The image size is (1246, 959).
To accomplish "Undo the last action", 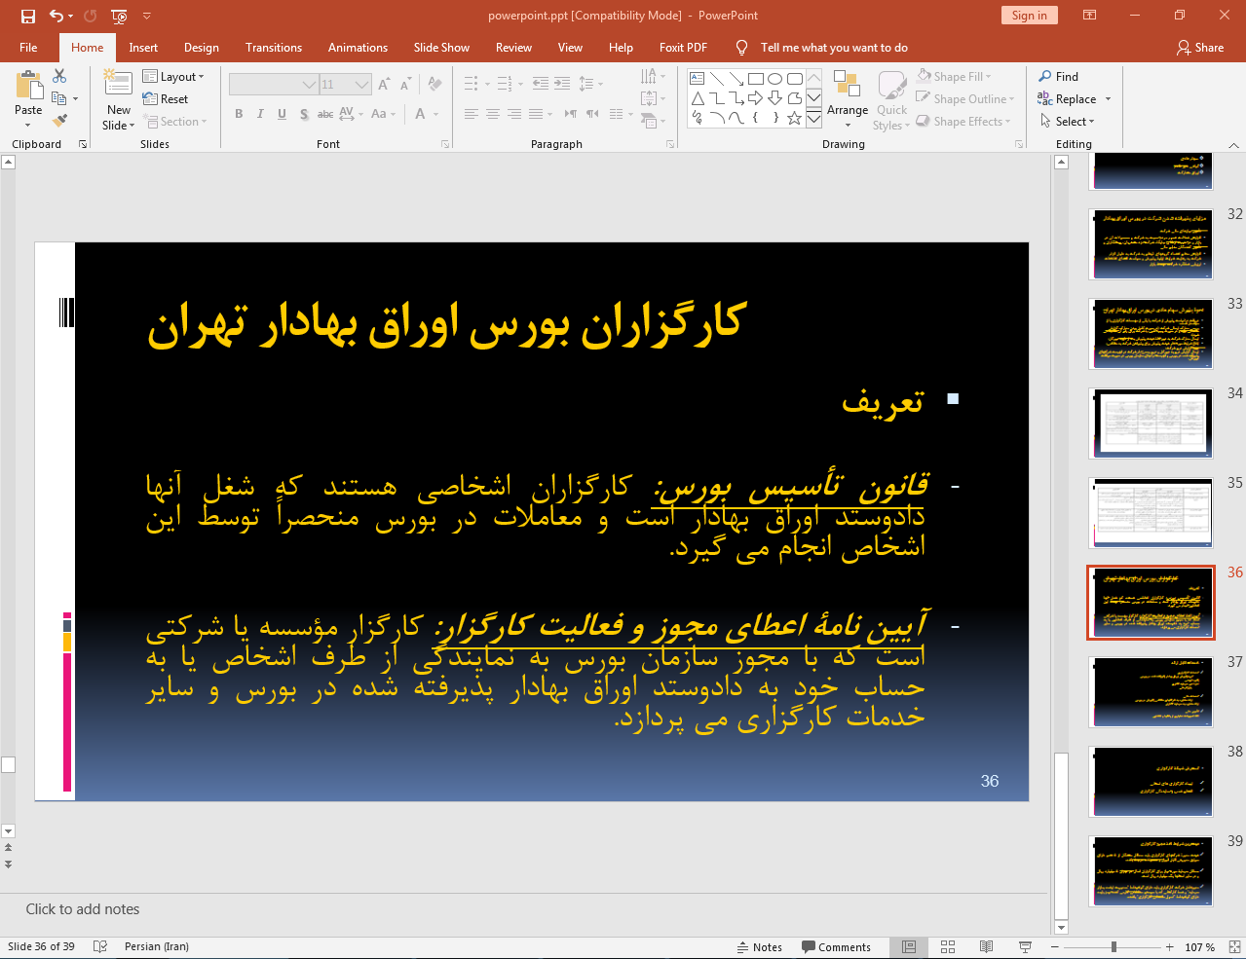I will pos(57,16).
